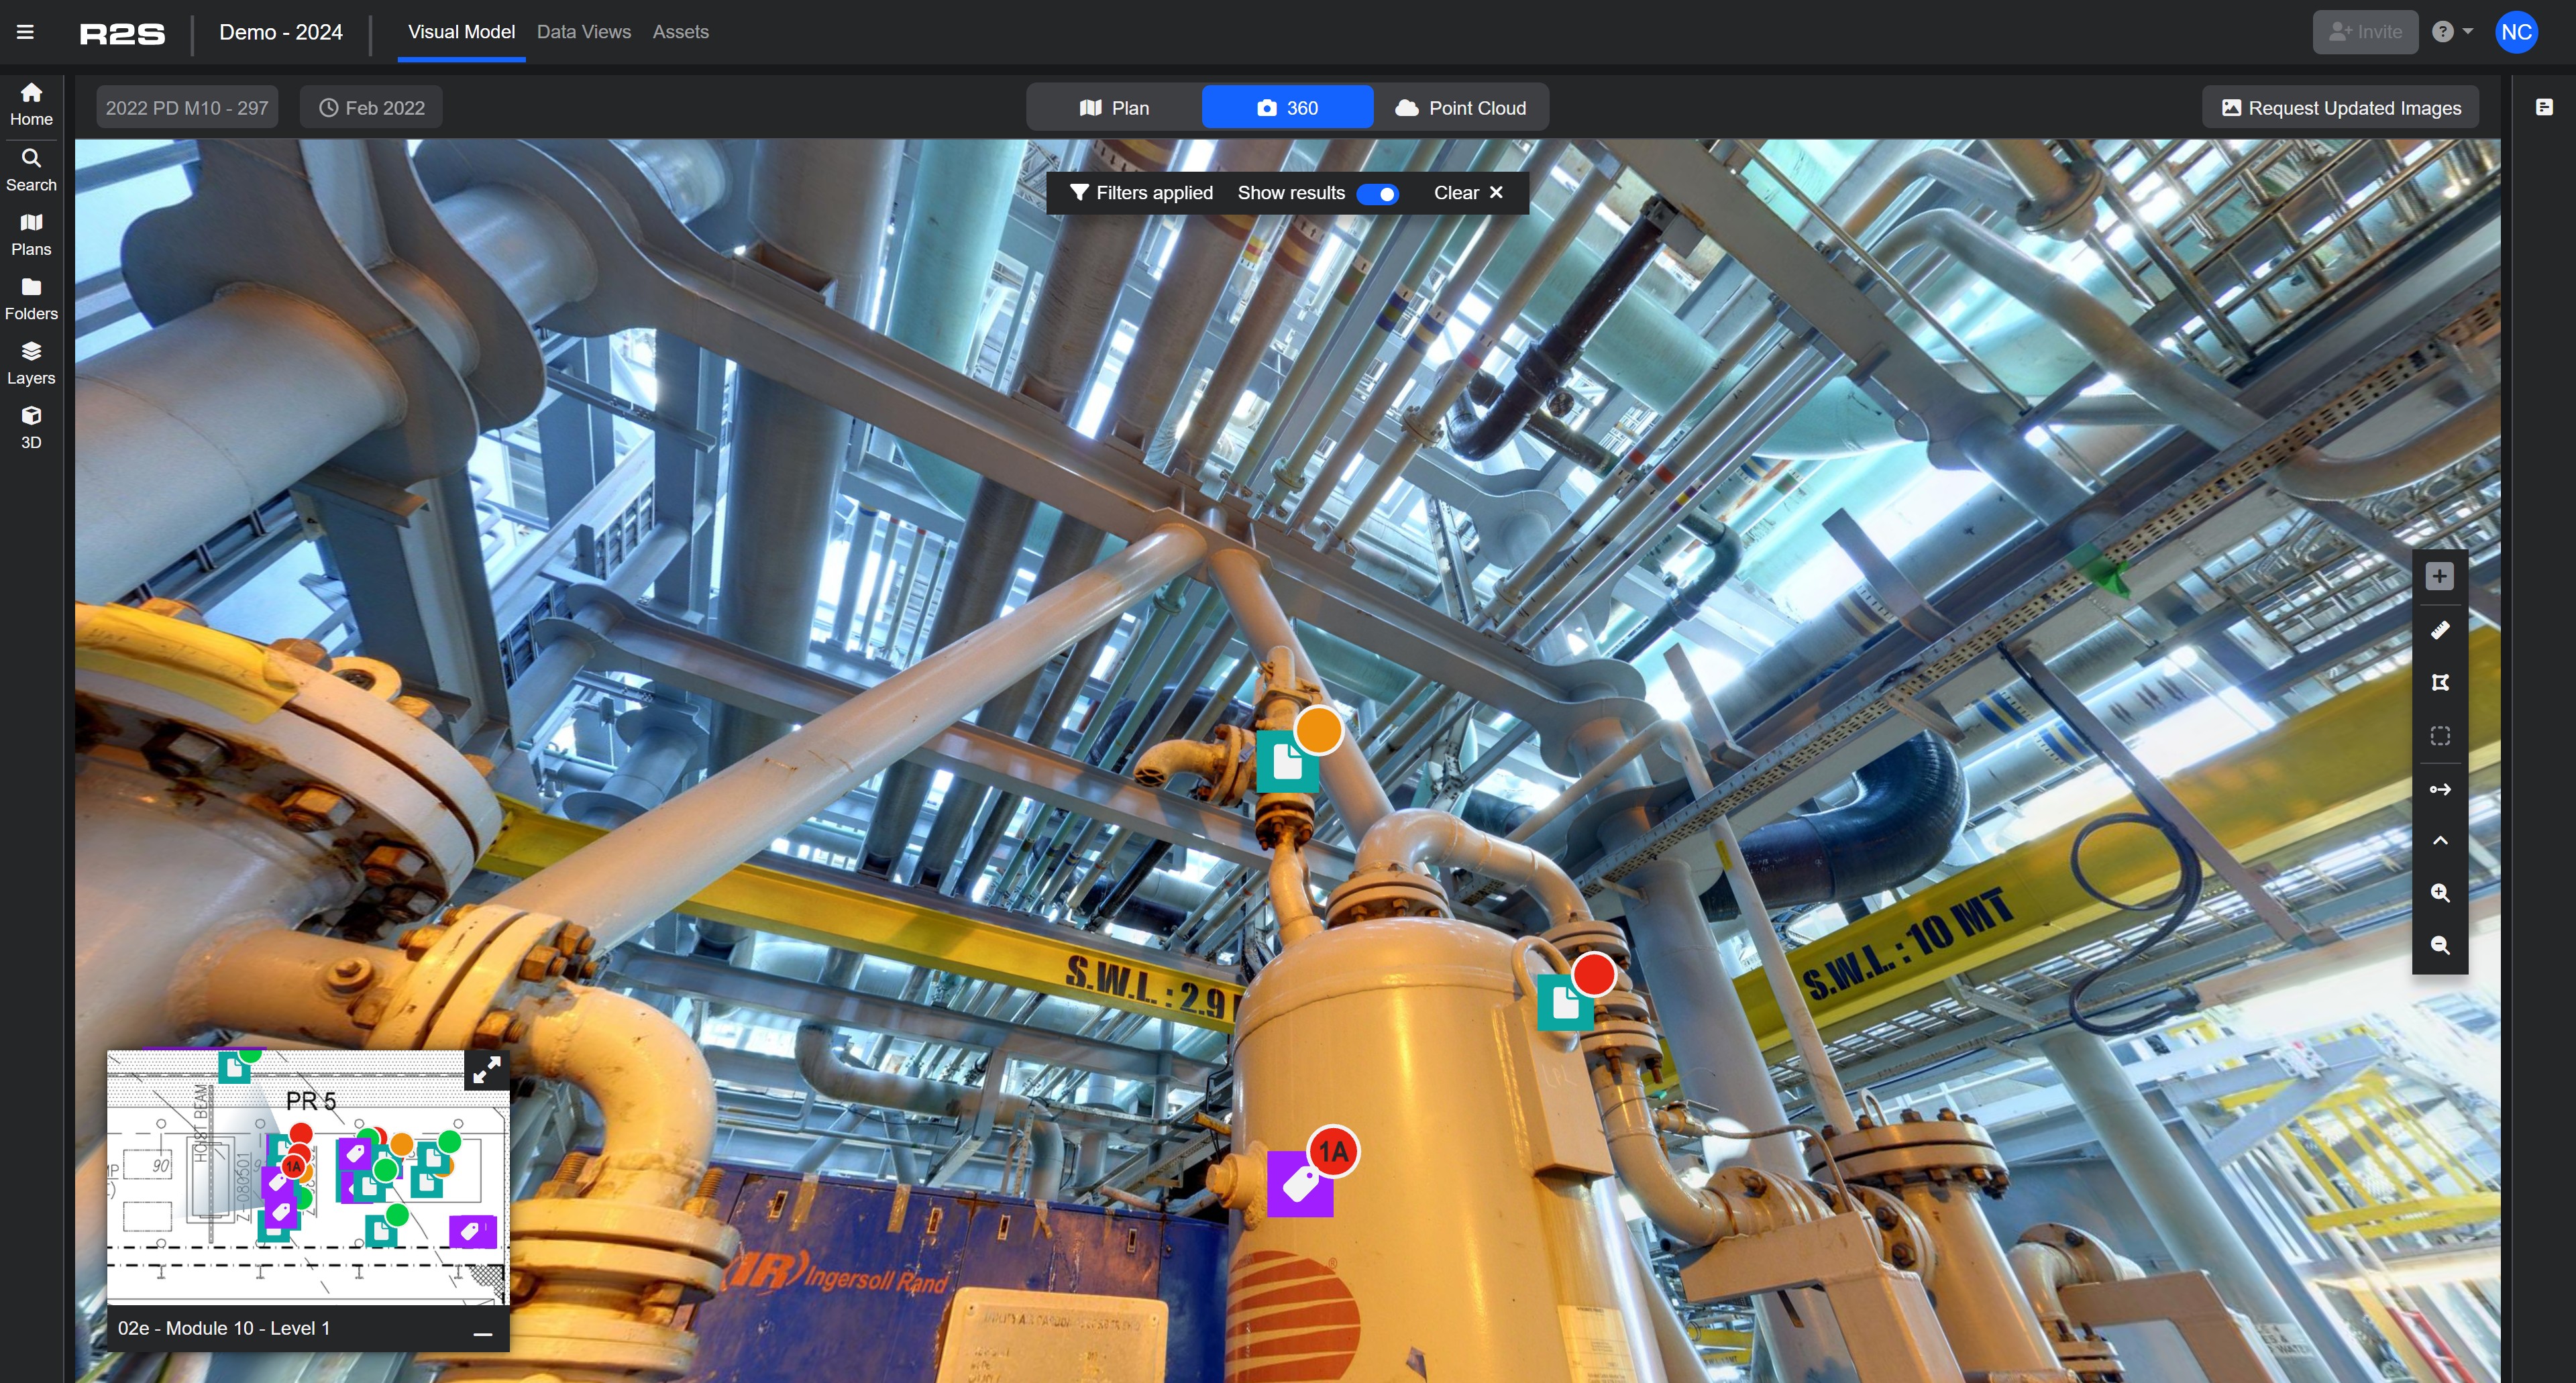Open the Layers sidebar panel
The height and width of the screenshot is (1383, 2576).
pyautogui.click(x=31, y=363)
